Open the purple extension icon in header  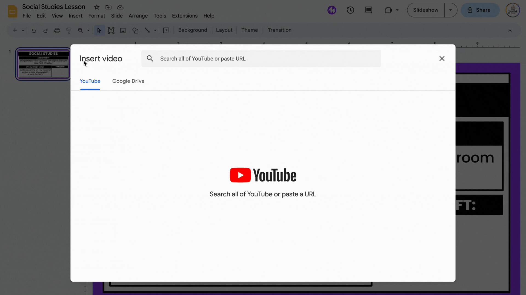332,10
